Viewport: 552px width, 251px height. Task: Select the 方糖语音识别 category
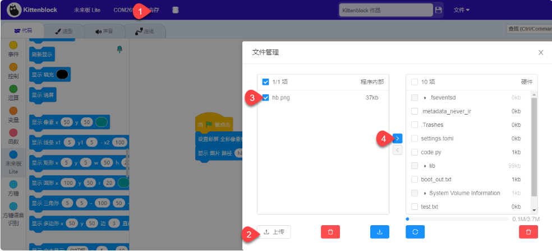click(x=13, y=215)
